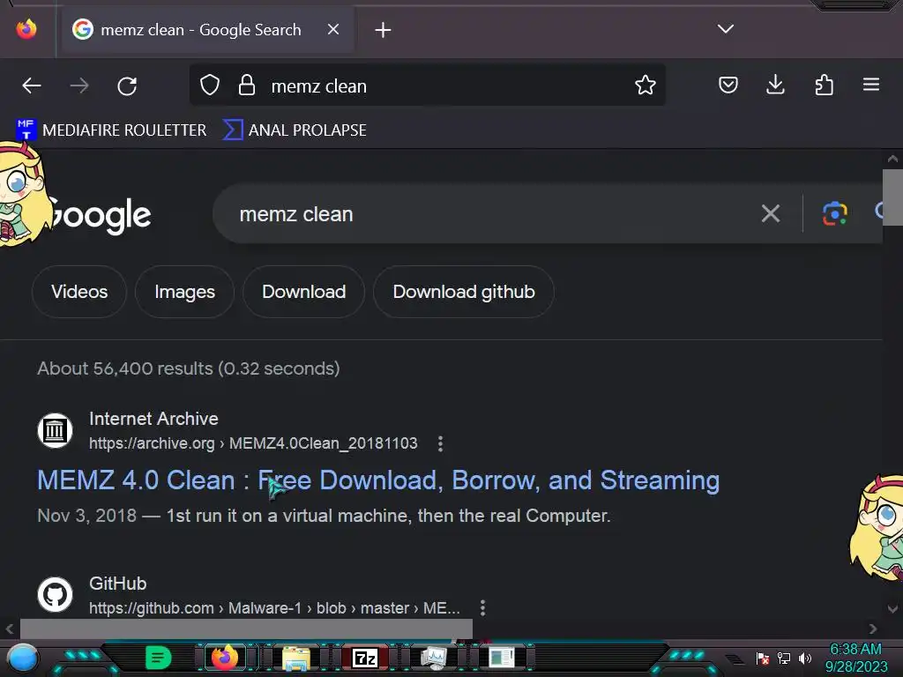Click the vertical scrollbar thumb
Viewport: 903px width, 677px height.
(892, 197)
